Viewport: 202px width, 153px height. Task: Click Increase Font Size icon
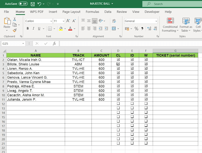[68, 21]
